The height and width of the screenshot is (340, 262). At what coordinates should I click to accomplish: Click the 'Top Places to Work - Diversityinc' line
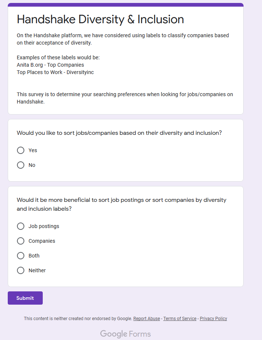(55, 72)
